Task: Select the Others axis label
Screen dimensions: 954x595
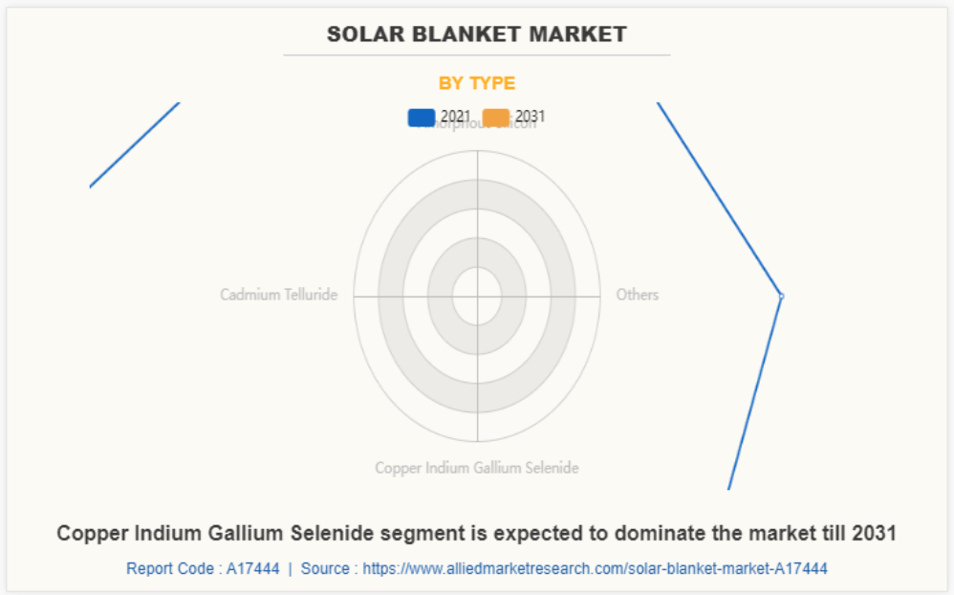Action: pyautogui.click(x=637, y=295)
